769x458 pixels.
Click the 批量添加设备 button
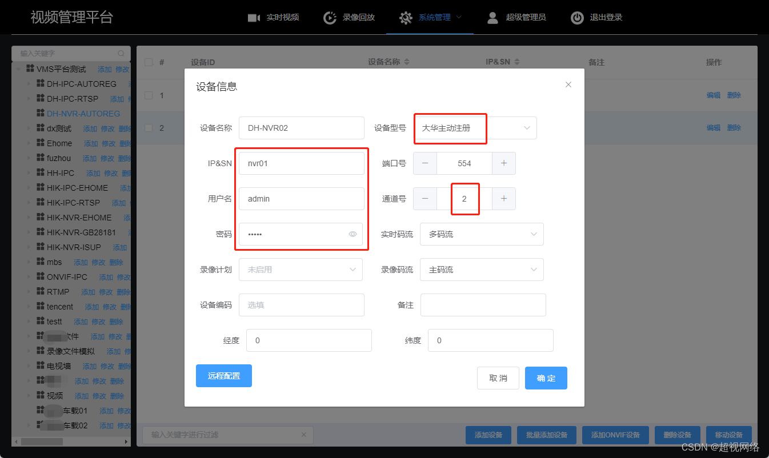pyautogui.click(x=547, y=435)
